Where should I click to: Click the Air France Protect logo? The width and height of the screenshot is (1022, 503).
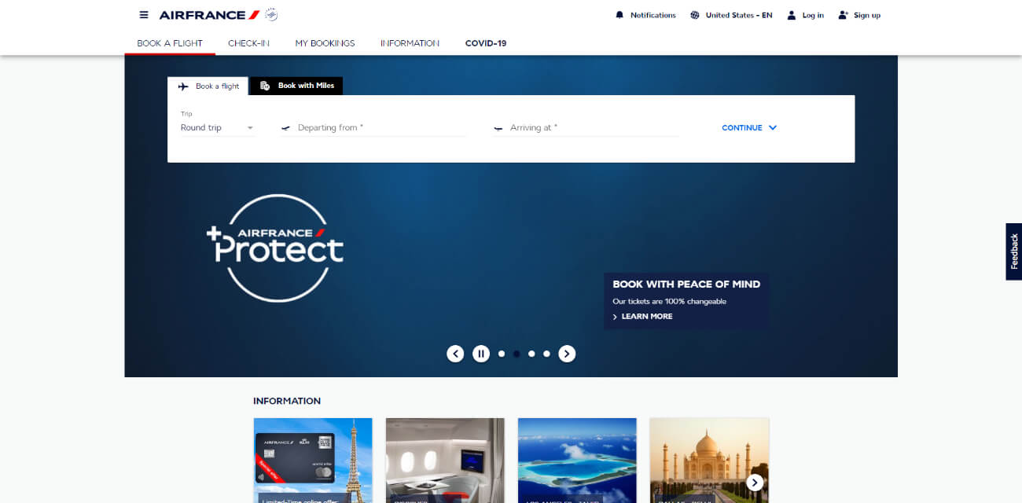(x=275, y=248)
